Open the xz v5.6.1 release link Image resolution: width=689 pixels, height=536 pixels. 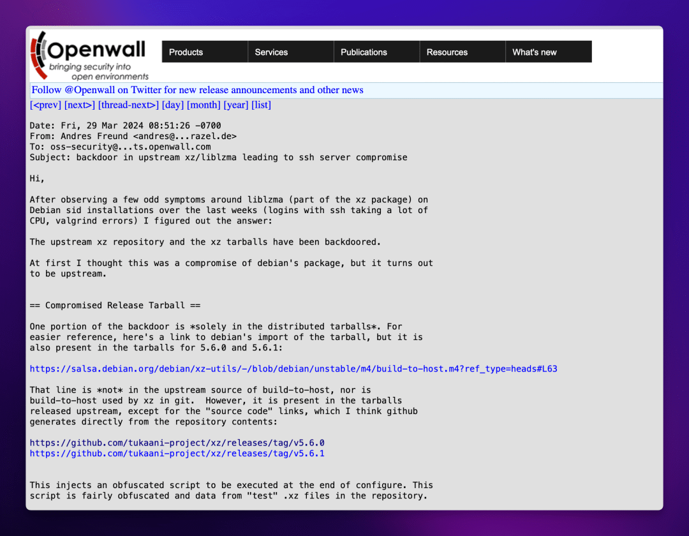(177, 454)
